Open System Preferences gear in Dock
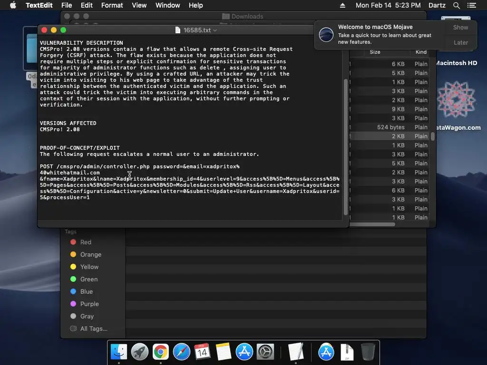487x365 pixels. [x=265, y=352]
